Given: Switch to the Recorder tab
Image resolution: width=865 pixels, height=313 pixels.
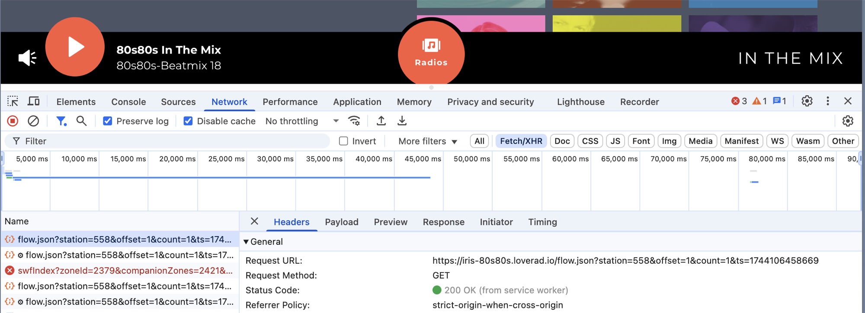Looking at the screenshot, I should [x=640, y=102].
